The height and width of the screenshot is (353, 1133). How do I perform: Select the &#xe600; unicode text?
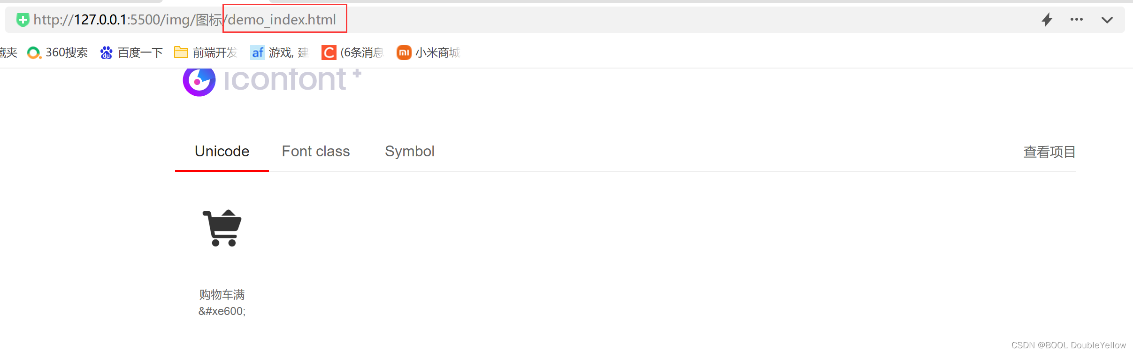coord(222,311)
